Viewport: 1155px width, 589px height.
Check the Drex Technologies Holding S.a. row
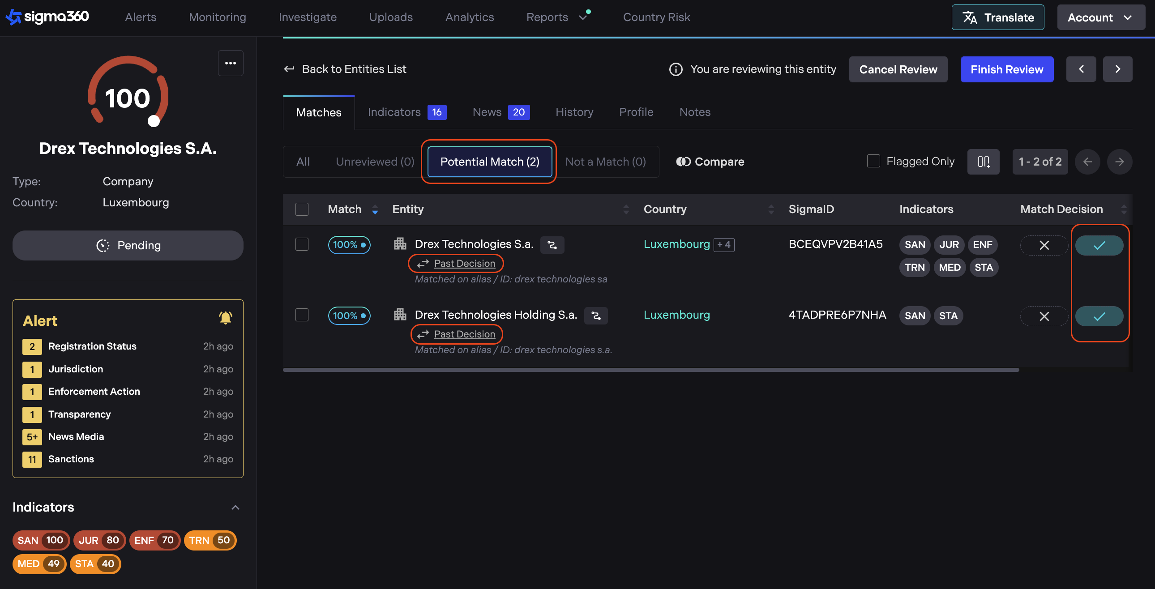coord(302,315)
